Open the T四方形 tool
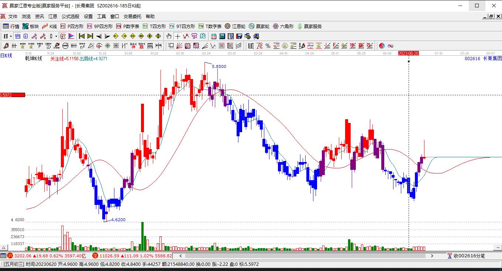This screenshot has width=502, height=271. point(154,26)
